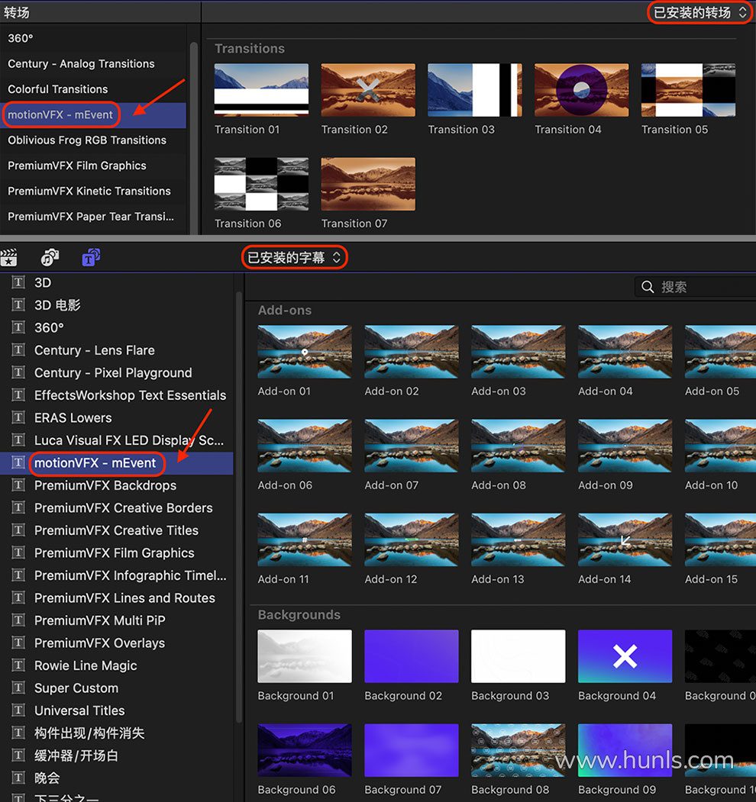Select motionVFX - mEvent titles category
The height and width of the screenshot is (802, 756).
(x=117, y=463)
